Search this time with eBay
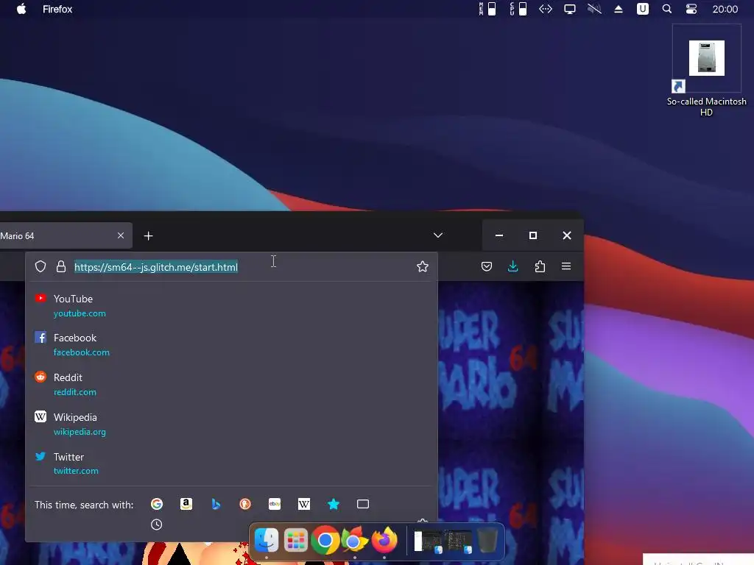754x565 pixels. (275, 504)
